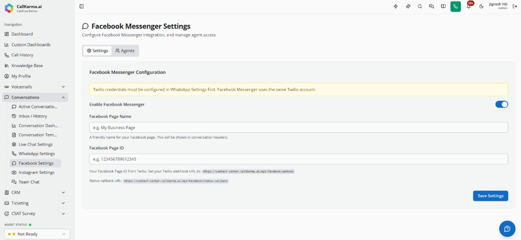The width and height of the screenshot is (521, 240).
Task: Click the lightning bolt quick actions icon
Action: click(395, 6)
